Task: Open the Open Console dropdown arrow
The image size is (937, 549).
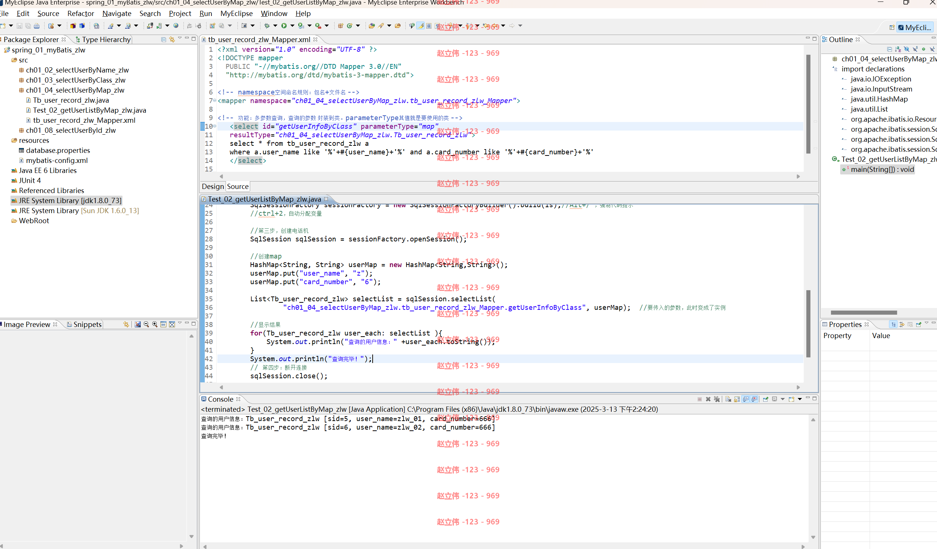Action: 800,399
